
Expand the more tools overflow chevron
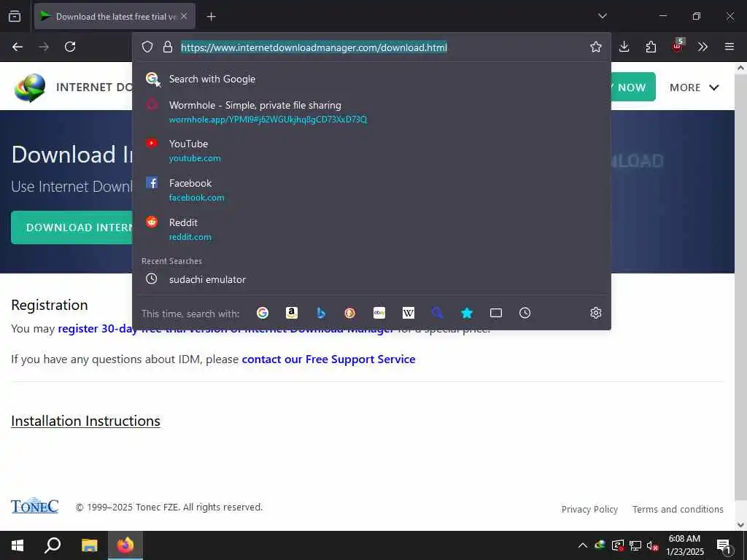pyautogui.click(x=703, y=47)
